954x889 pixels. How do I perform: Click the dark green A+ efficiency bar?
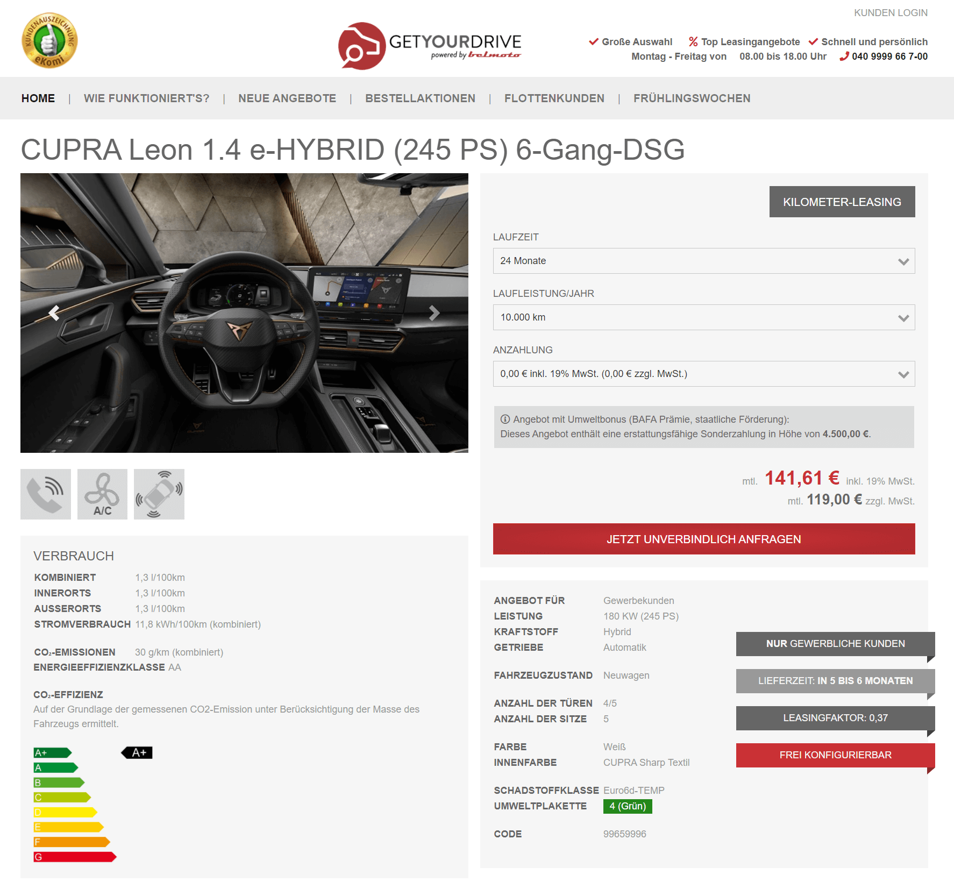click(53, 752)
